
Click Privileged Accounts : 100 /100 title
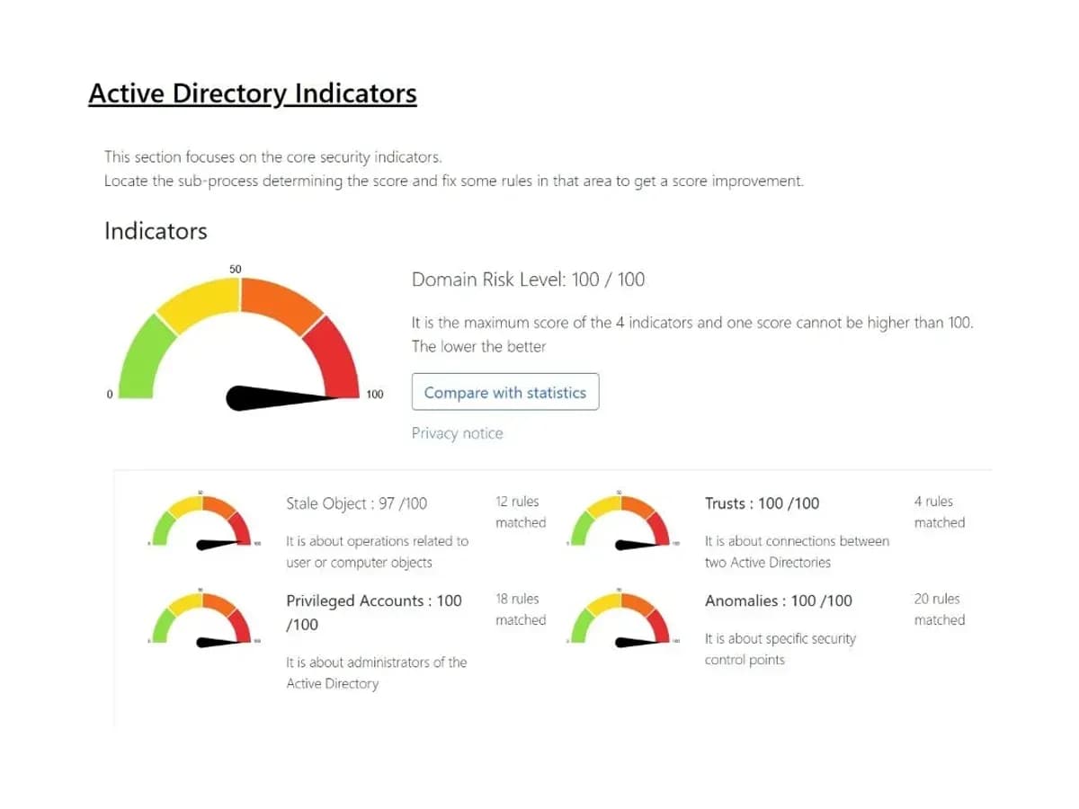coord(374,612)
